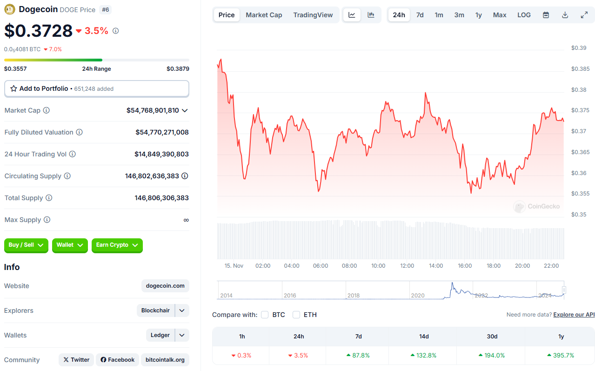Click the $0.3557 24h low value
The height and width of the screenshot is (371, 595).
pos(15,69)
